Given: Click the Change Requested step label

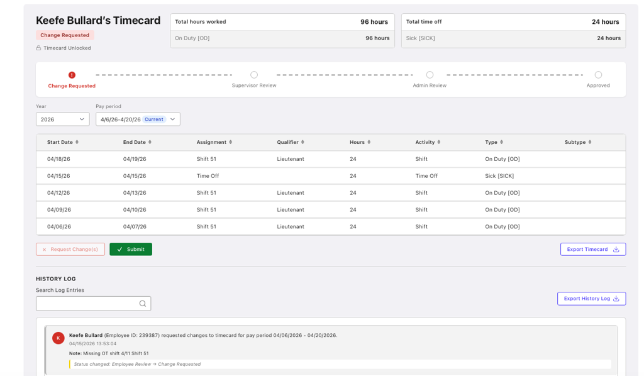Looking at the screenshot, I should coord(72,86).
